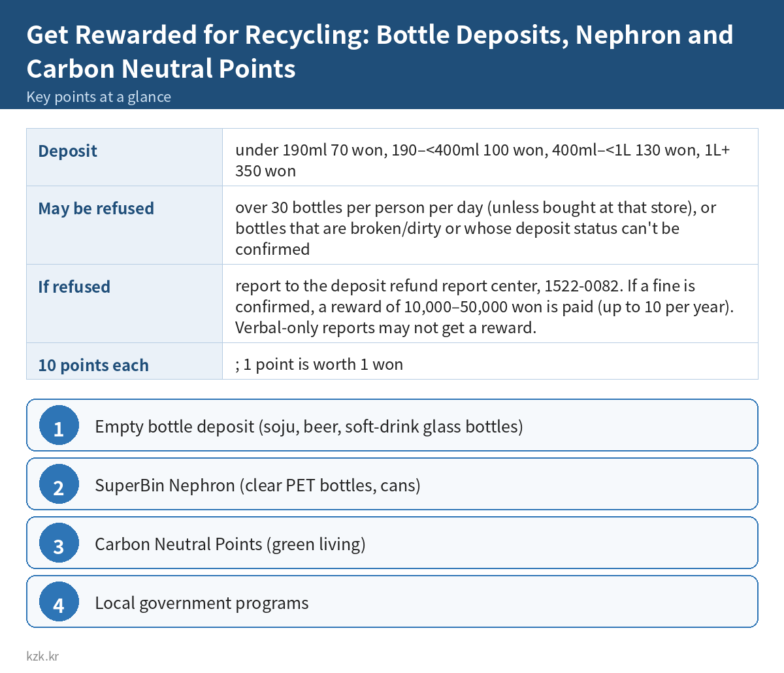Click the 'Key points at a glance' subtitle
The height and width of the screenshot is (673, 784).
pos(99,97)
